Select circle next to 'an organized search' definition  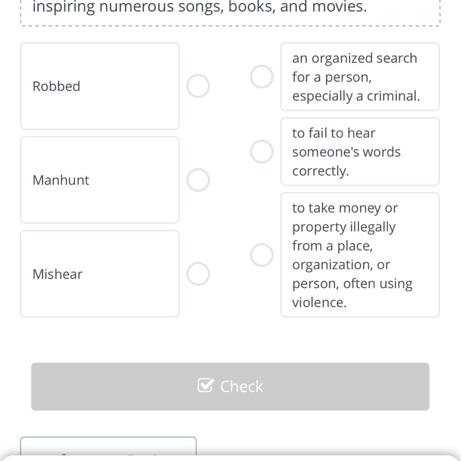pos(262,76)
